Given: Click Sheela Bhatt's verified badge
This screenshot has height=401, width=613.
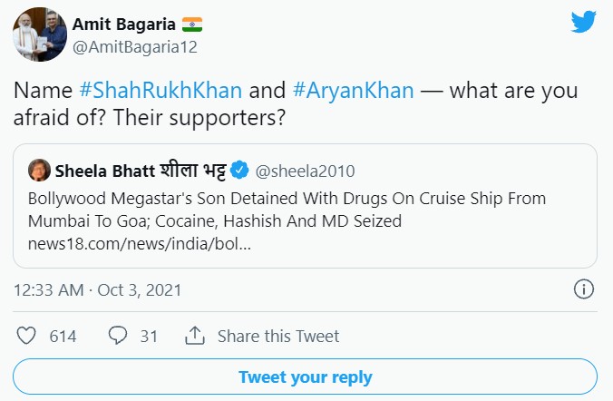Looking at the screenshot, I should click(239, 170).
